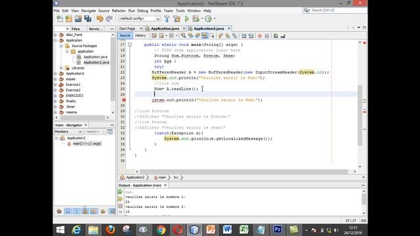Click the Redo toolbar icon
This screenshot has width=420, height=236.
109,19
